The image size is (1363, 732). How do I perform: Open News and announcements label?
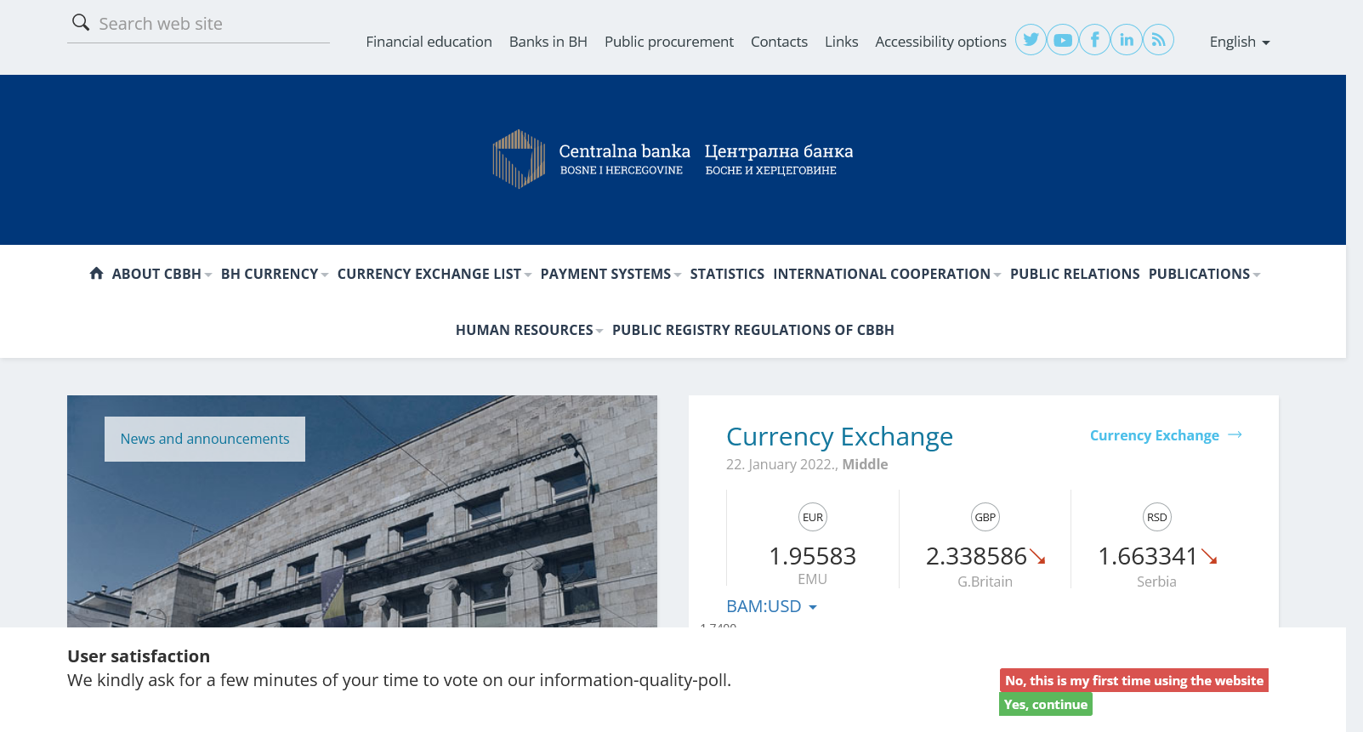(205, 439)
